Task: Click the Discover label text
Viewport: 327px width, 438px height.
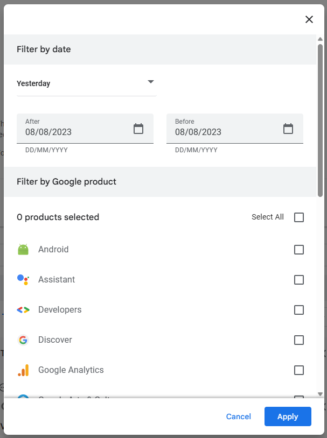Action: click(55, 340)
